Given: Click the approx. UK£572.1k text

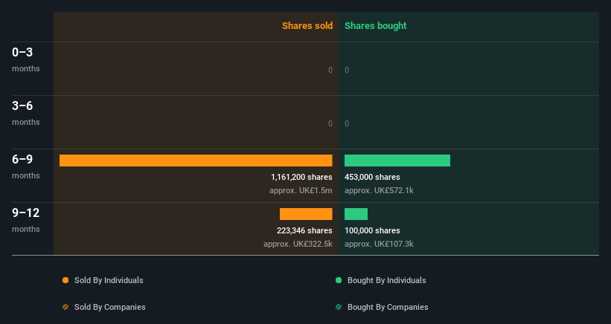Looking at the screenshot, I should coord(379,190).
